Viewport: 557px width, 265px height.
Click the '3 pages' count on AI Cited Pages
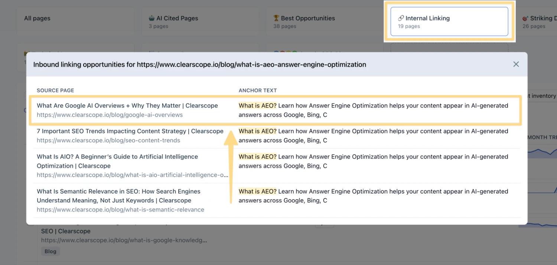tap(159, 26)
